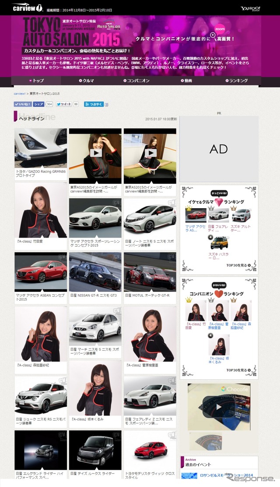280x487 pixels.
Task: Open rank 1 マツダ アクセラ car ranking item
Action: tap(196, 215)
